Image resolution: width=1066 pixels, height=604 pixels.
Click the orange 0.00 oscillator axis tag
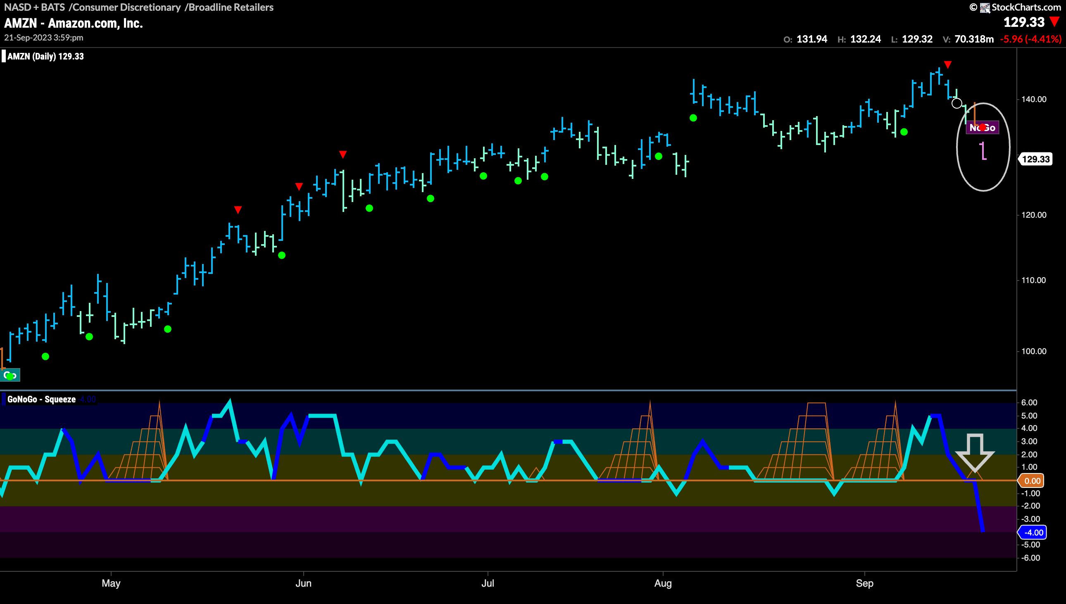pyautogui.click(x=1032, y=481)
